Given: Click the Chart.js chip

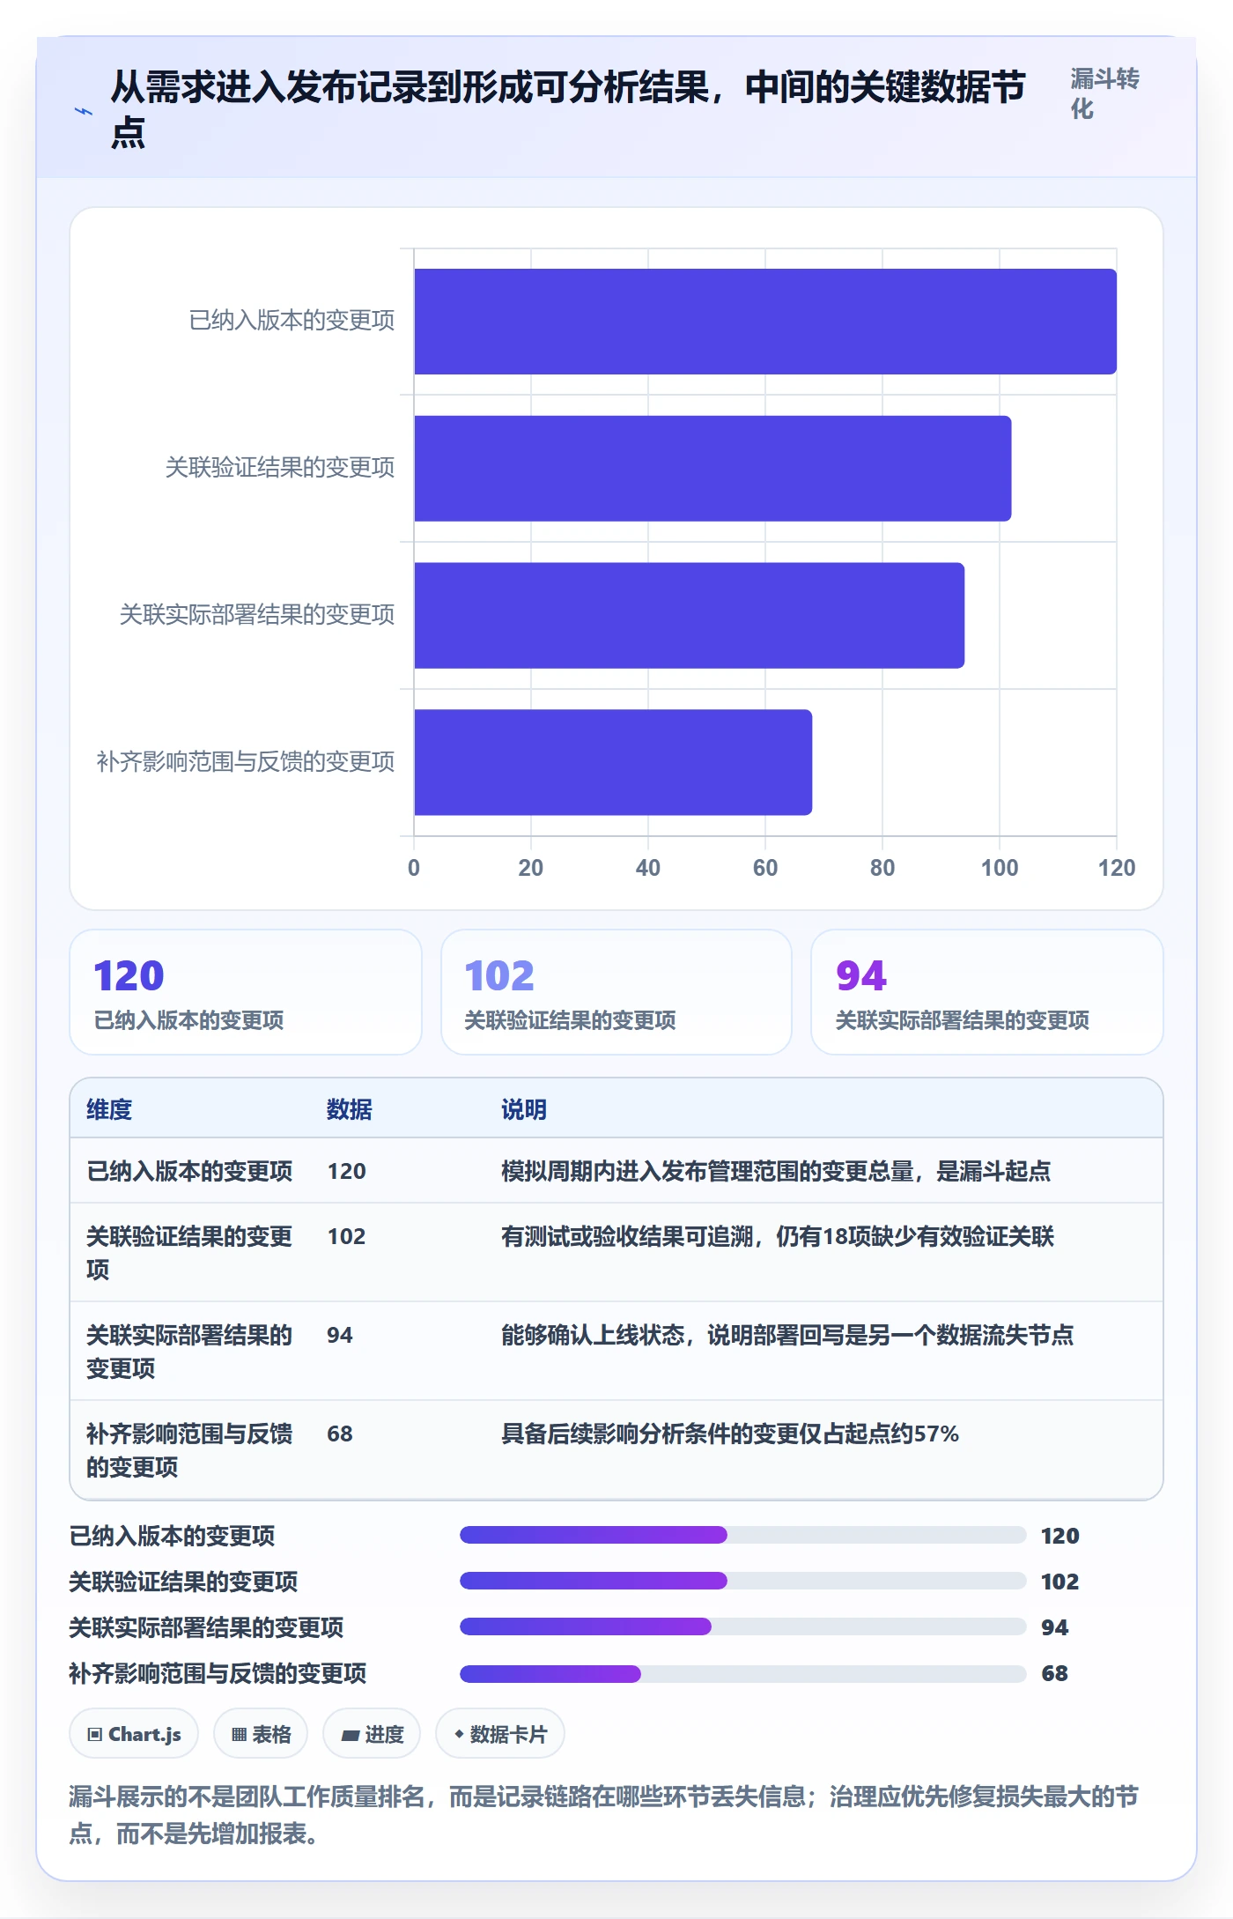Looking at the screenshot, I should point(134,1734).
